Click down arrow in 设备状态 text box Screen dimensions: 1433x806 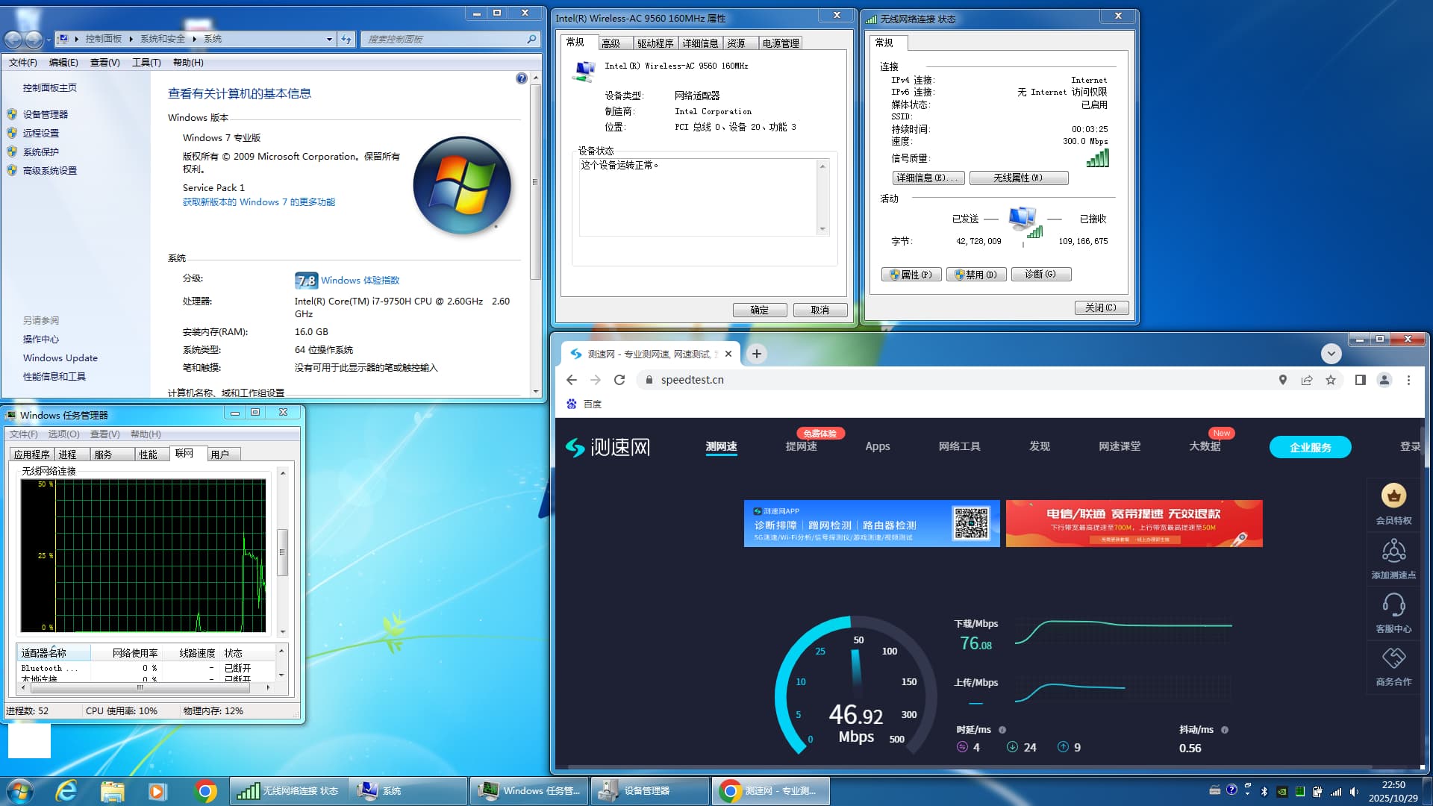point(822,228)
